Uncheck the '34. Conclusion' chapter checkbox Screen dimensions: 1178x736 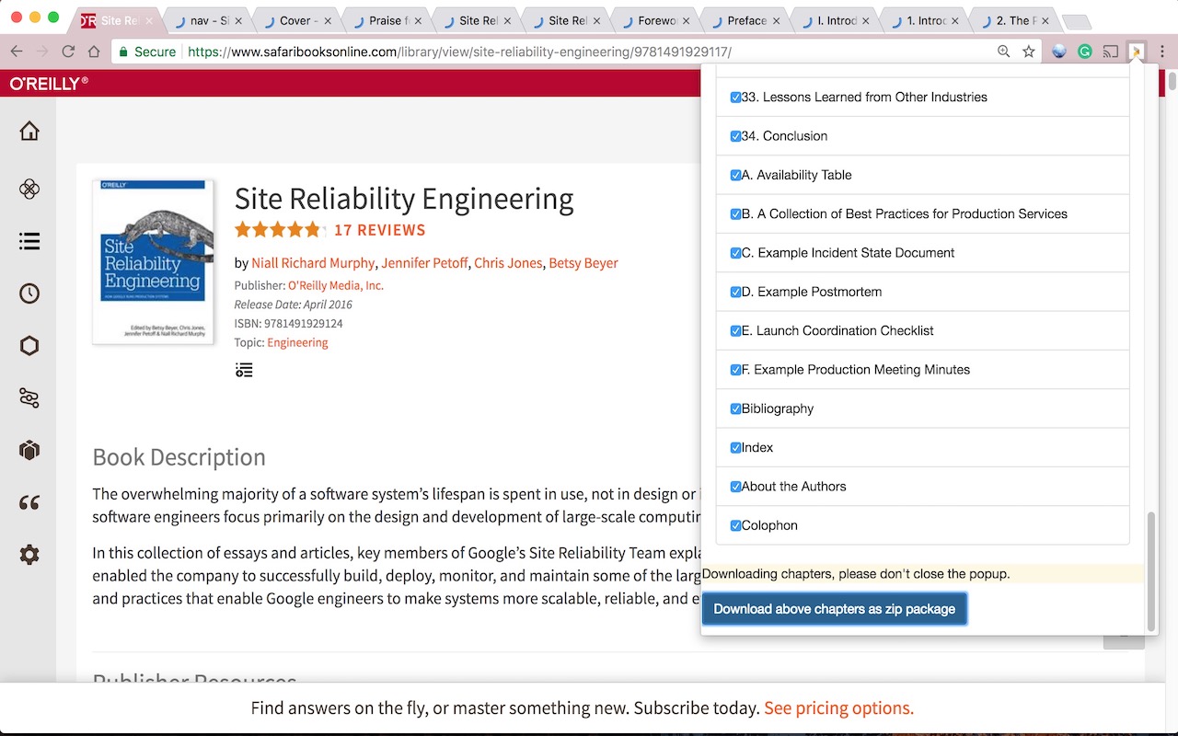pos(735,136)
